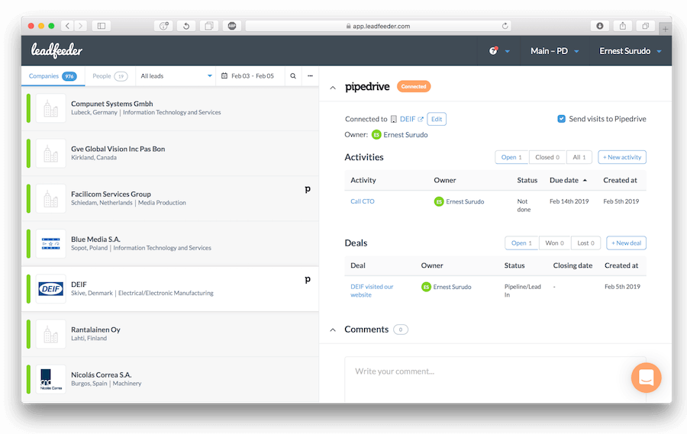This screenshot has width=687, height=434.
Task: Pick the Feb 03 - Feb 05 date range
Action: (x=252, y=76)
